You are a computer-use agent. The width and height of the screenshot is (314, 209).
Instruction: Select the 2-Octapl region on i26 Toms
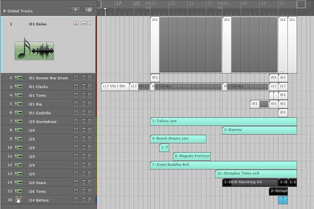(278, 191)
